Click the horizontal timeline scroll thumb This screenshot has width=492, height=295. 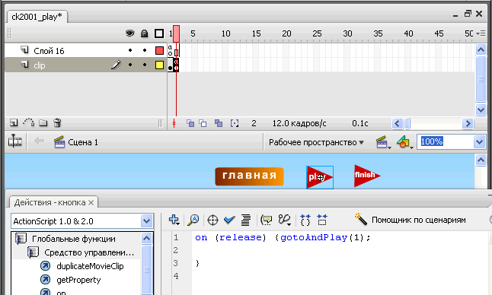[x=407, y=124]
